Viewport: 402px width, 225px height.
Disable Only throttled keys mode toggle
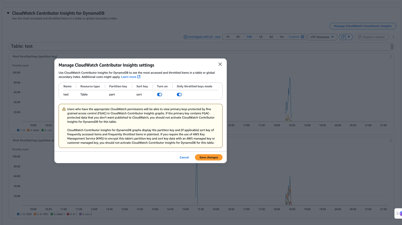pyautogui.click(x=179, y=94)
